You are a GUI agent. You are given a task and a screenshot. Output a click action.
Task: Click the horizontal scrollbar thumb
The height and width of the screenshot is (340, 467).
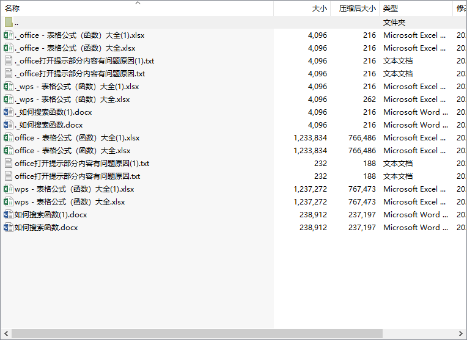pyautogui.click(x=197, y=333)
